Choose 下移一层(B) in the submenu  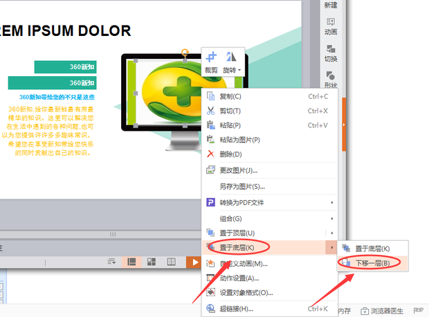coord(373,263)
